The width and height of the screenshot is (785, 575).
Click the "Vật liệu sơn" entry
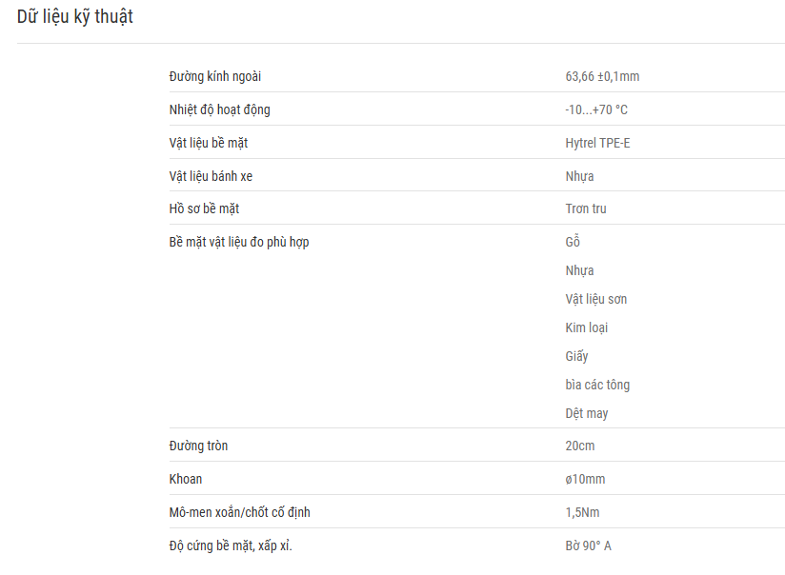[596, 299]
